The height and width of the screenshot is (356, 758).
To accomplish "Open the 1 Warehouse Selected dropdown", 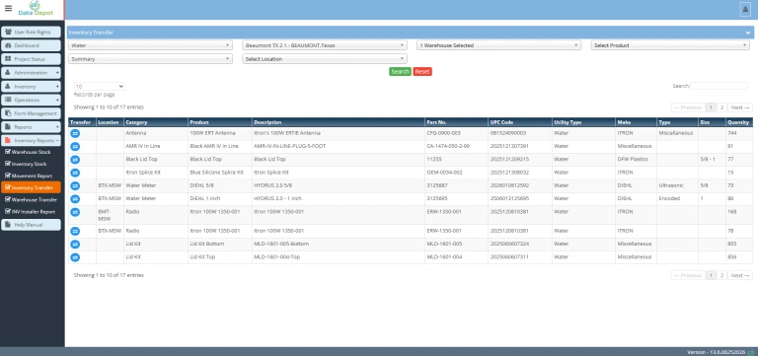I will click(x=498, y=45).
